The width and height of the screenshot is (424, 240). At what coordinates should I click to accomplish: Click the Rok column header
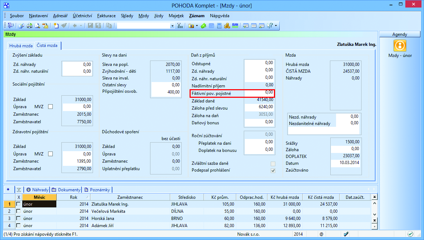[x=74, y=197]
